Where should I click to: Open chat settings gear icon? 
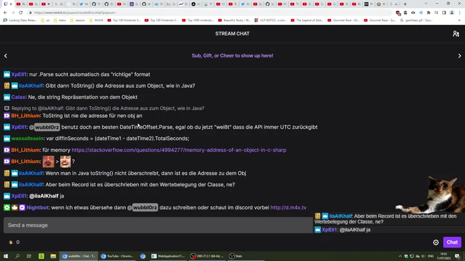coord(436,242)
